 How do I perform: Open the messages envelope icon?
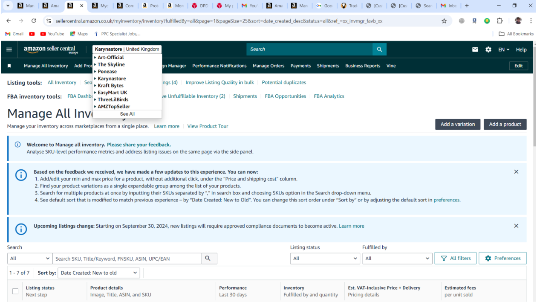(x=475, y=49)
